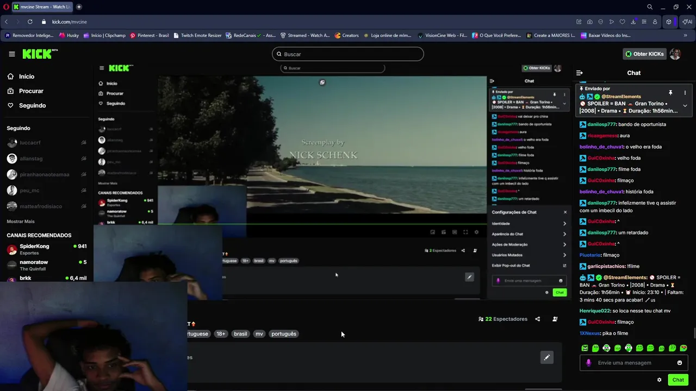Open chat settings gear beside Chat button
Viewport: 696px width, 391px height.
tap(660, 380)
